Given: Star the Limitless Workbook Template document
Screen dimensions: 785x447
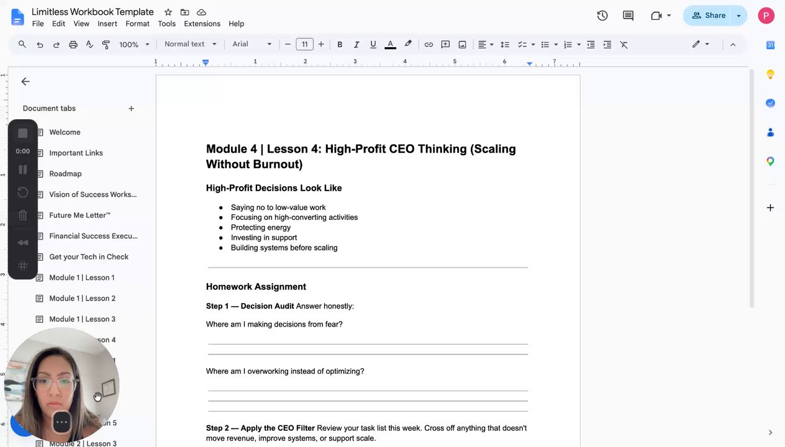Looking at the screenshot, I should [168, 12].
